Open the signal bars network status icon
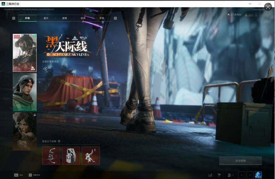 point(210,175)
